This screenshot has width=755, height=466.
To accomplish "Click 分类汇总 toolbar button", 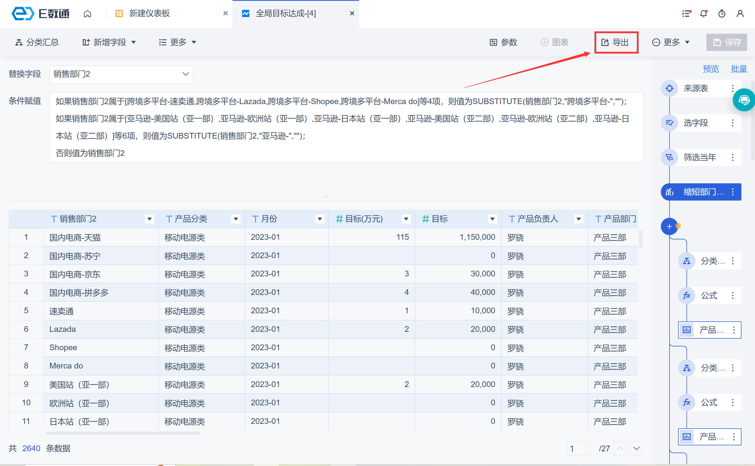I will (37, 42).
